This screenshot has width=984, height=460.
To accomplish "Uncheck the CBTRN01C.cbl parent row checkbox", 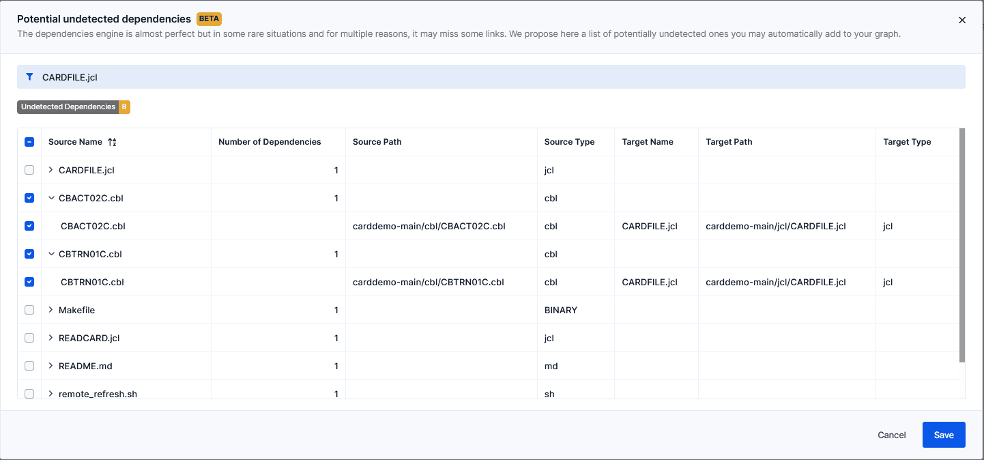I will (29, 254).
